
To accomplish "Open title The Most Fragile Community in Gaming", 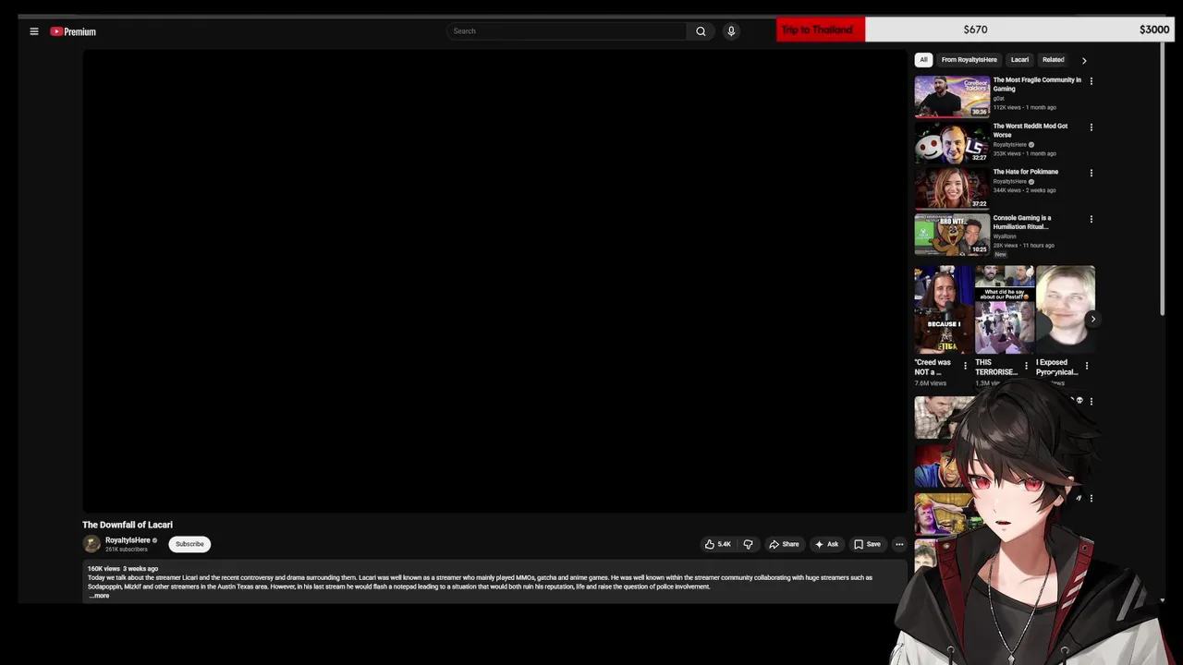I will 1037,84.
